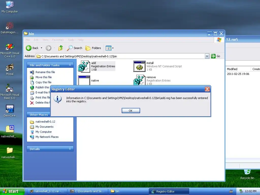This screenshot has width=260, height=195.
Task: Click the taskbar clock 12:02 PM
Action: pos(251,191)
